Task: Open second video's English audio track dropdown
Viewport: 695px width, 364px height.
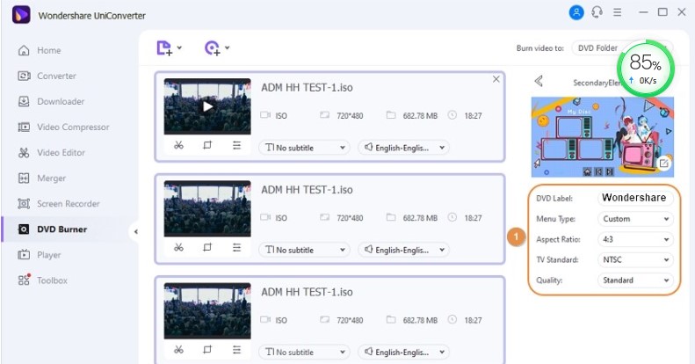Action: point(404,250)
